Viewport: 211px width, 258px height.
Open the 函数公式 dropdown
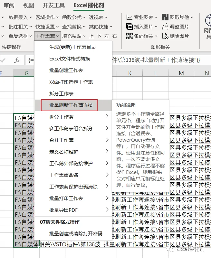click(x=74, y=17)
